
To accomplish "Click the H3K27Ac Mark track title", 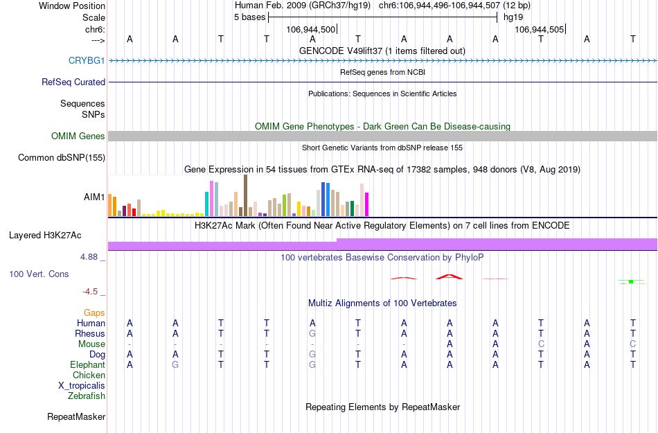I will (x=382, y=226).
